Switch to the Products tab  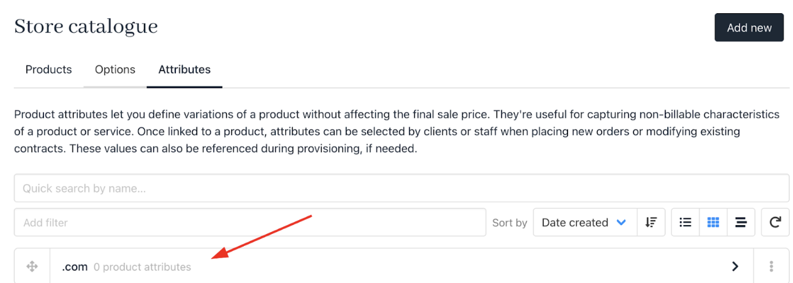click(x=48, y=70)
